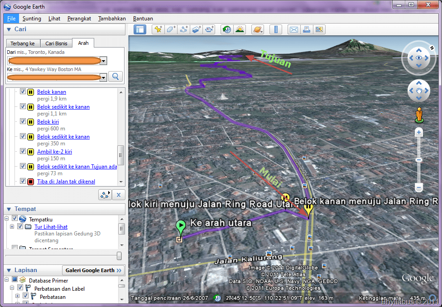Open the Lihat menu

54,19
